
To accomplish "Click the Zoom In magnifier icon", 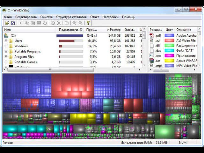I will pyautogui.click(x=74, y=23).
